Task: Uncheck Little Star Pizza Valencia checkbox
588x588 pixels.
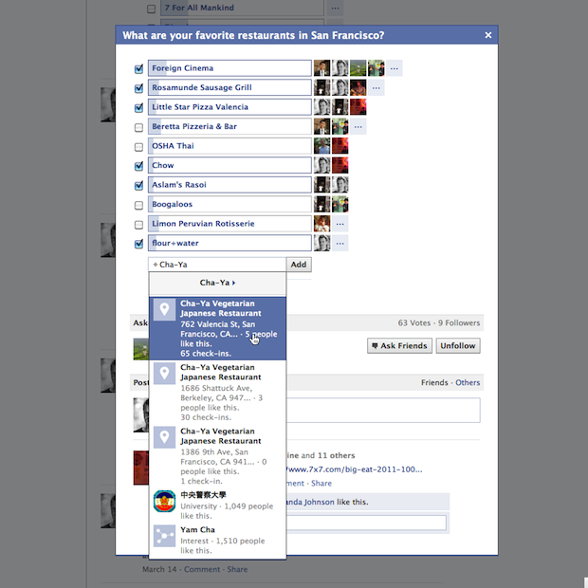Action: pos(138,107)
